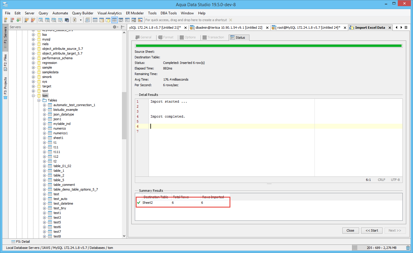The height and width of the screenshot is (253, 413).
Task: Click the table icon beside test_datetime
Action: (x=50, y=203)
